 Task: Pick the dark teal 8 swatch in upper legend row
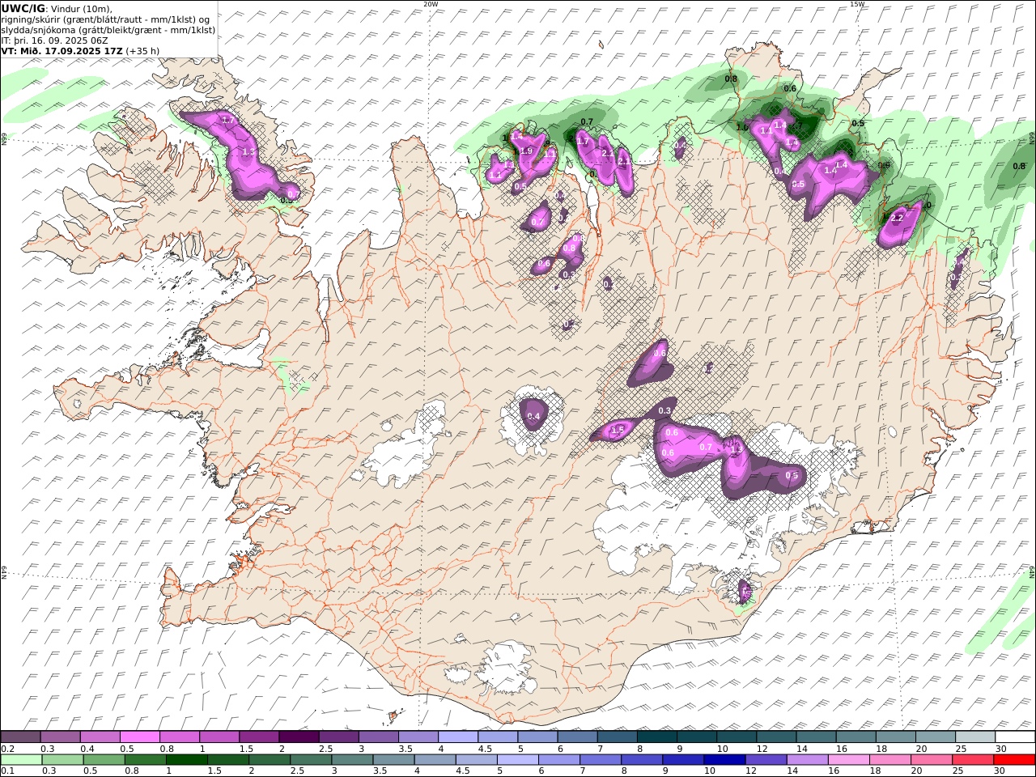click(656, 737)
